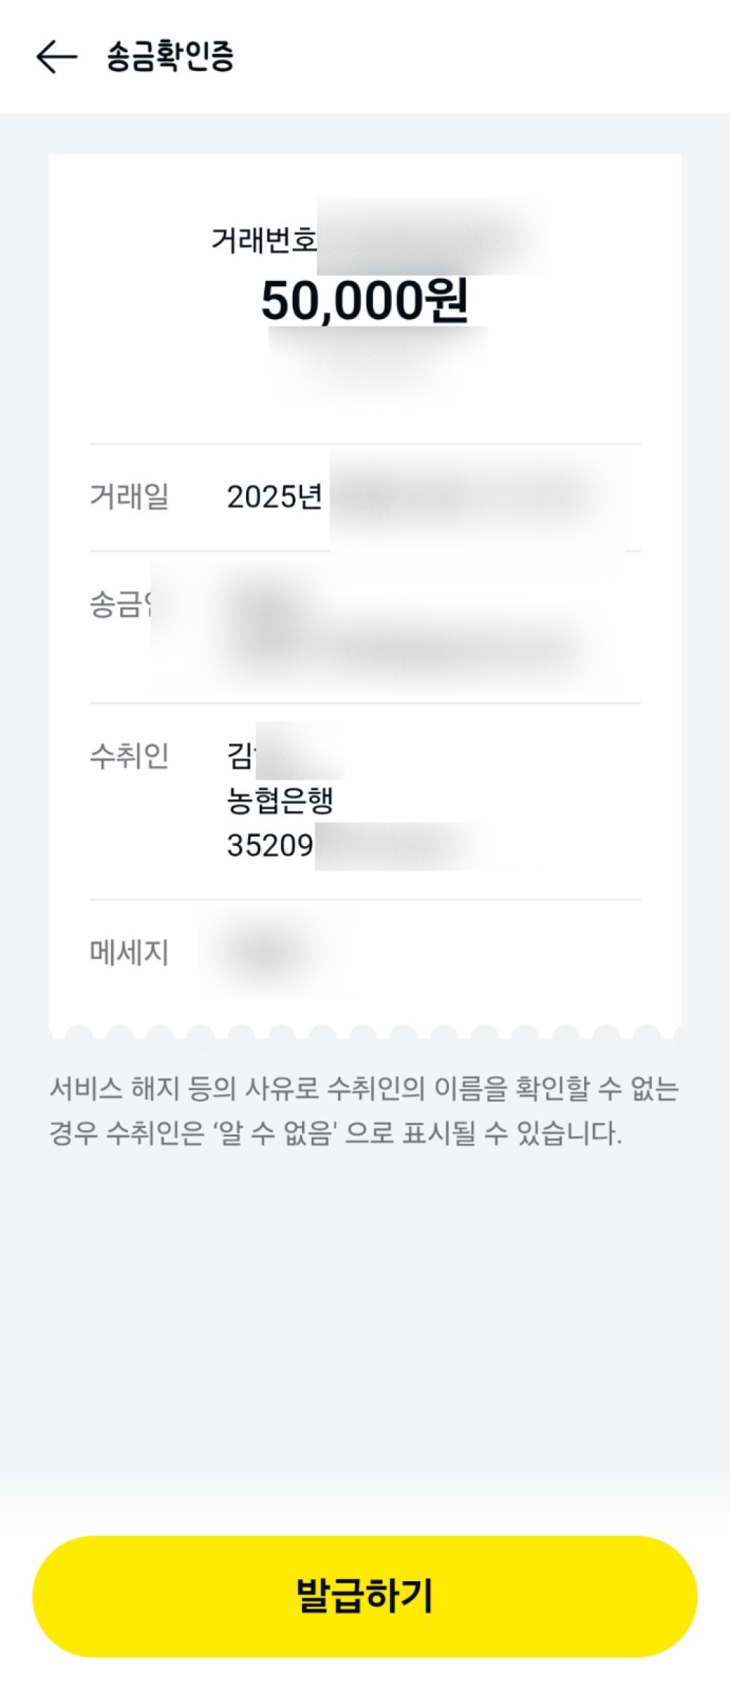Viewport: 730px width, 1690px height.
Task: Tap the 송금인 sender row label
Action: coord(121,604)
